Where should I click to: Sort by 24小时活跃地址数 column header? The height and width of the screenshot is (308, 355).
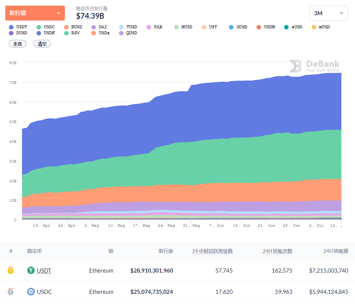click(213, 251)
